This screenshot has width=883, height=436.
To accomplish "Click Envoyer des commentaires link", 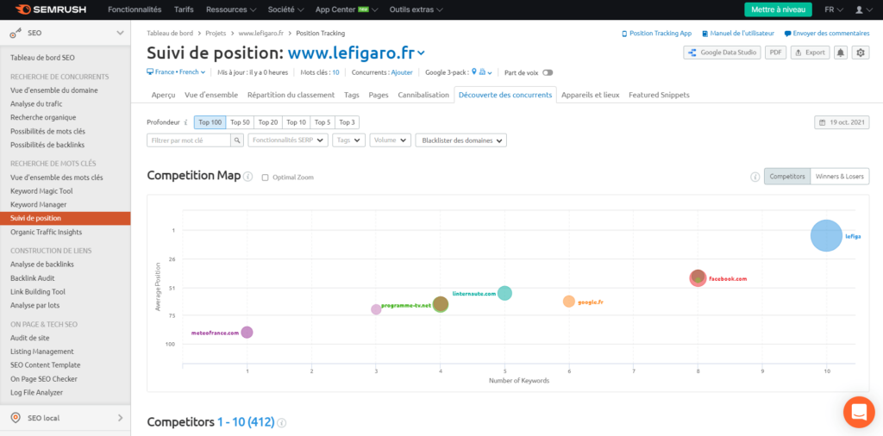I will coord(827,34).
